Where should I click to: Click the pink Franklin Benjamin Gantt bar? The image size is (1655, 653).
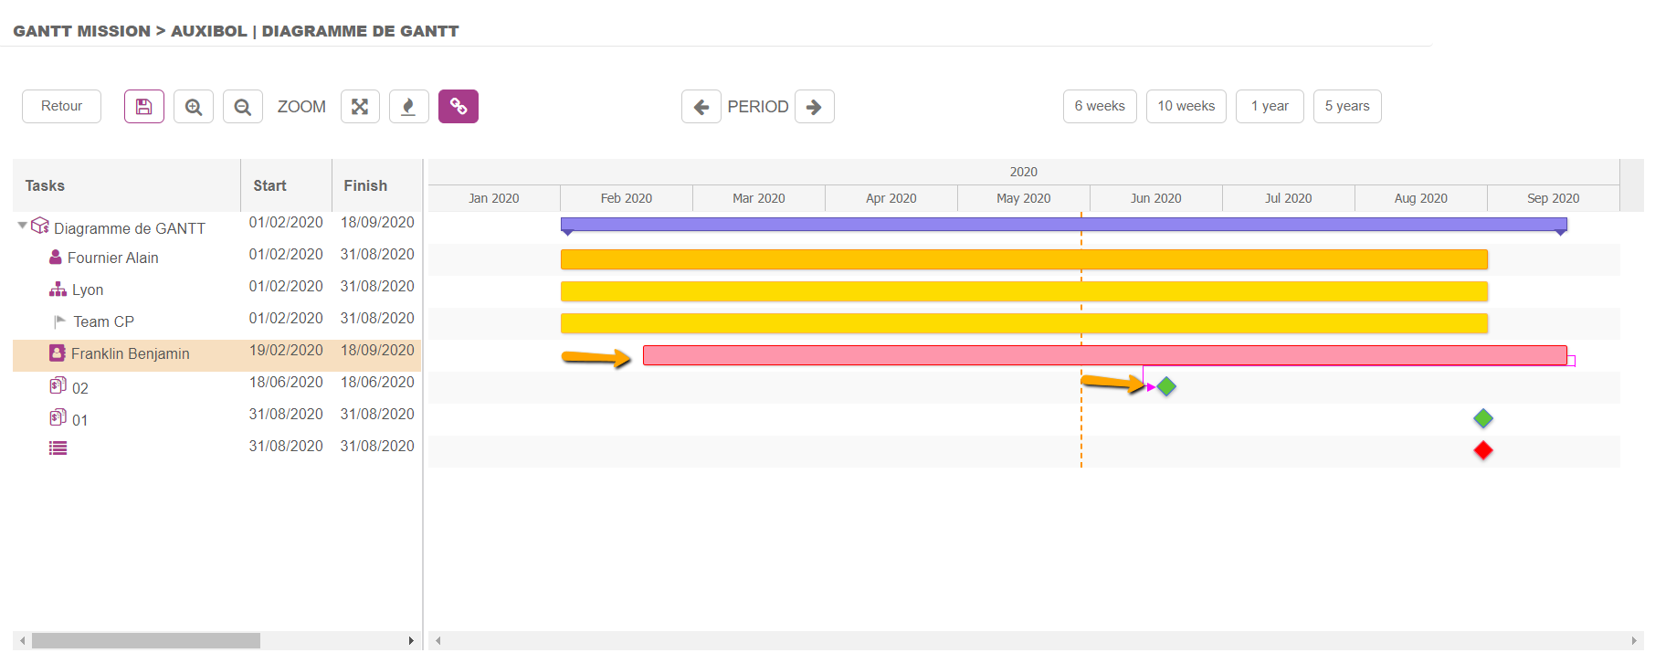1103,355
